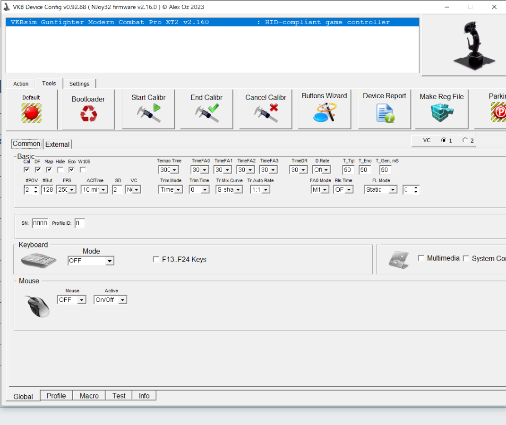Select the External sub-tab
Screen dimensions: 506x425
[58, 144]
